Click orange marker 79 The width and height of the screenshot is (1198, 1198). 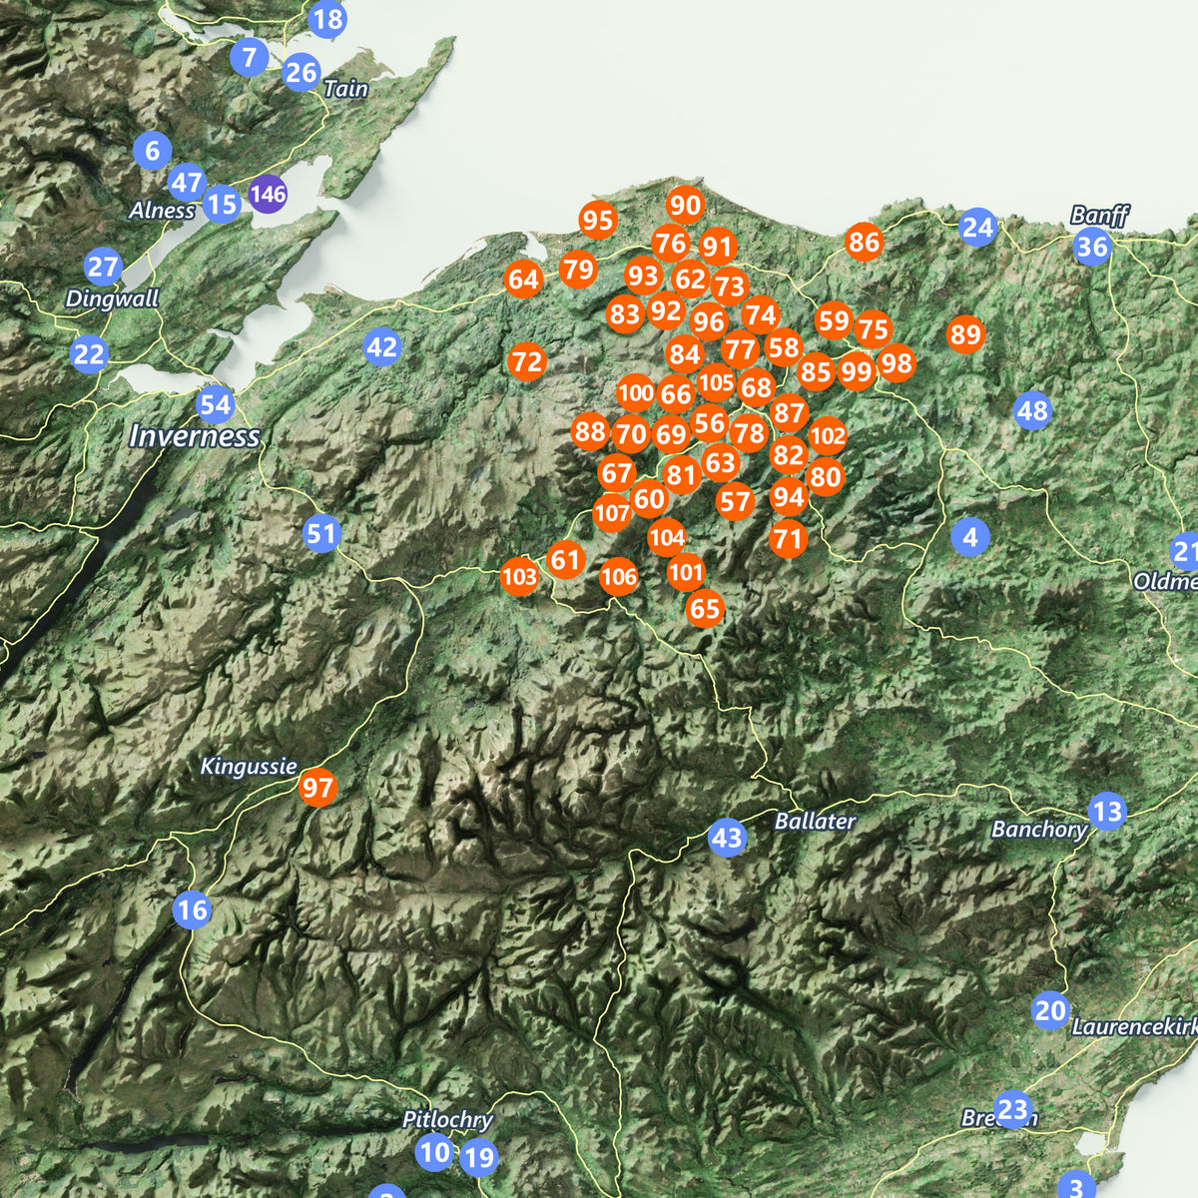pyautogui.click(x=577, y=269)
